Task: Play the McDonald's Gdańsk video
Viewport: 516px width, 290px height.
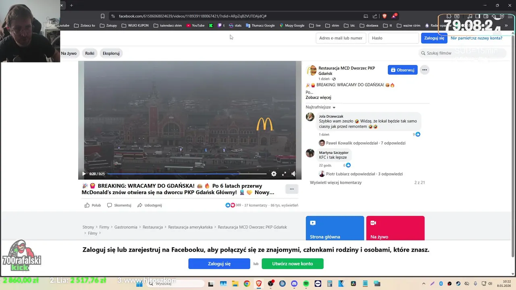Action: (x=84, y=174)
